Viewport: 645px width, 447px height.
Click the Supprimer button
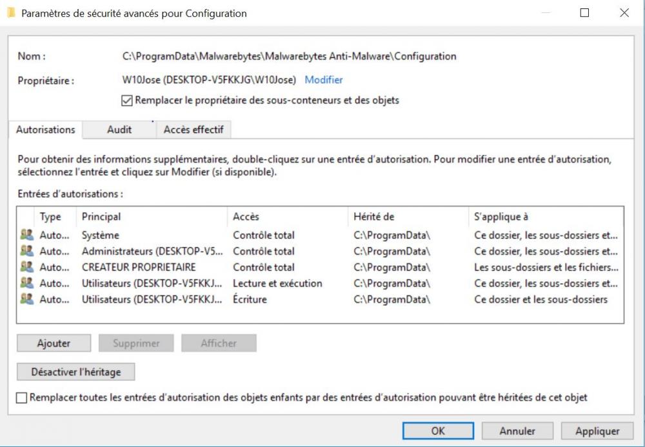click(x=136, y=343)
